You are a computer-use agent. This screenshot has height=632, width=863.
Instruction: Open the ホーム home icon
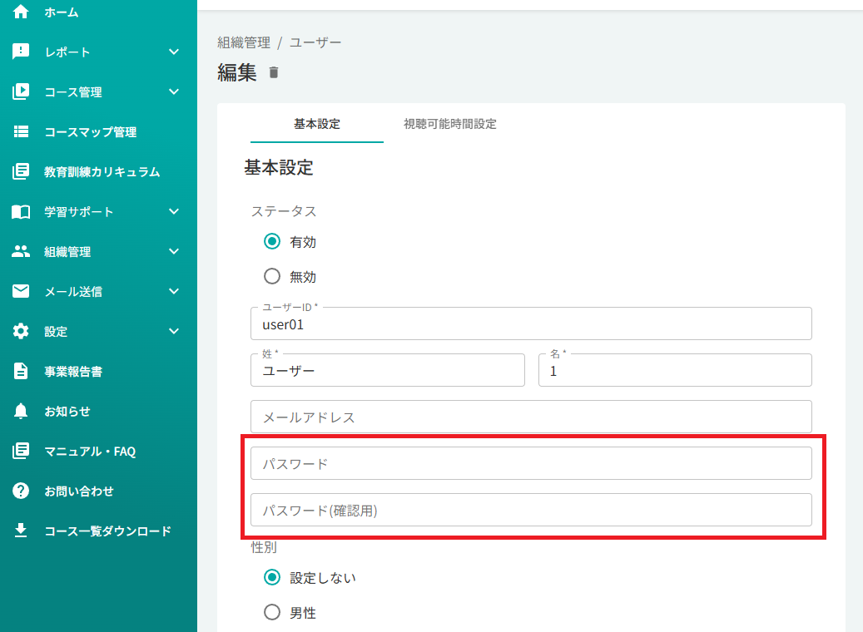[x=21, y=12]
